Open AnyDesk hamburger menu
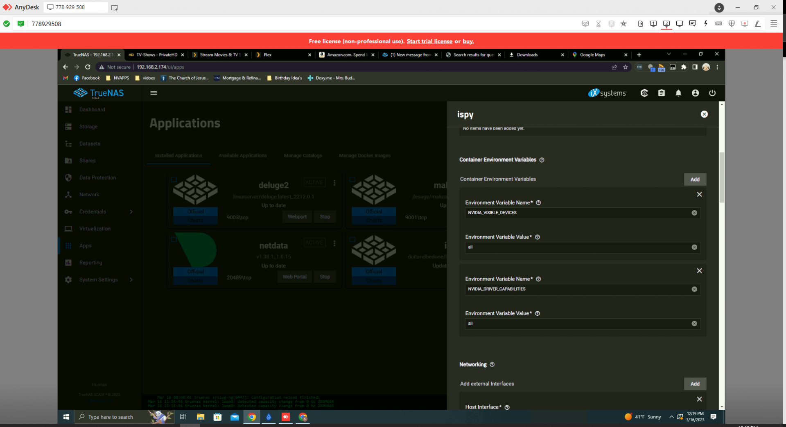This screenshot has width=786, height=427. 773,24
